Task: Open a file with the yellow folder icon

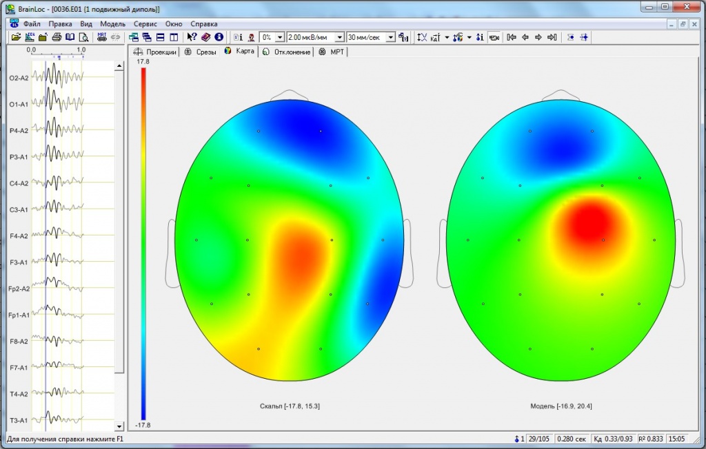Action: (x=17, y=37)
